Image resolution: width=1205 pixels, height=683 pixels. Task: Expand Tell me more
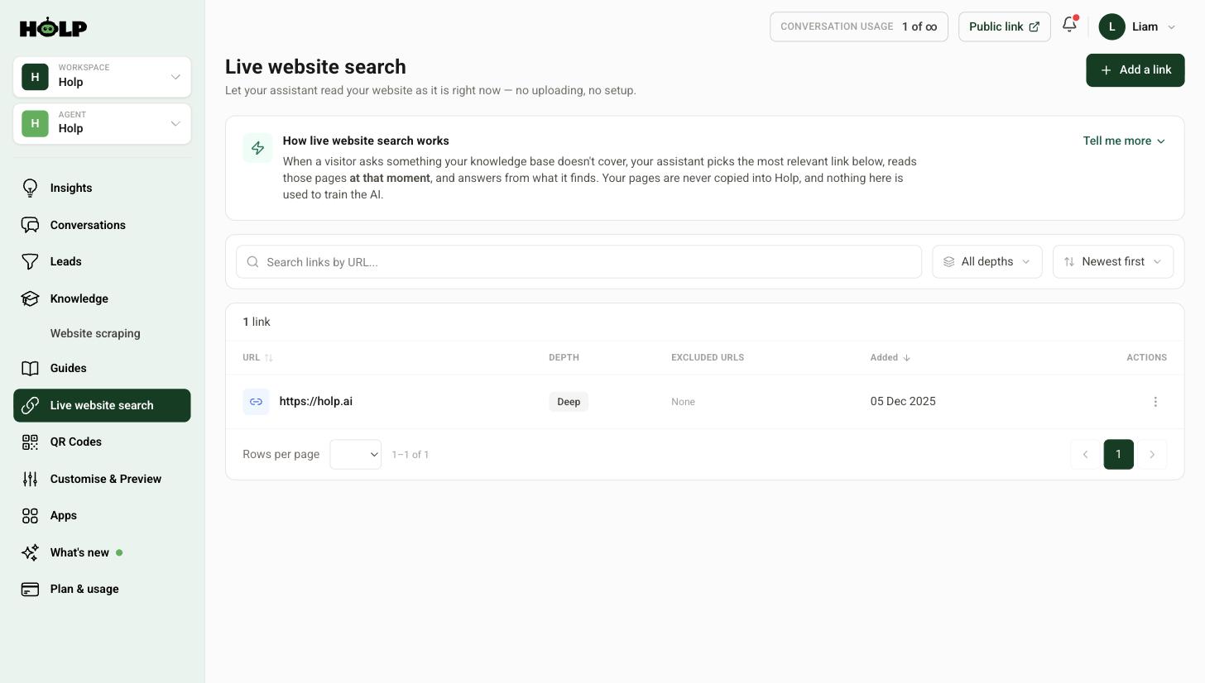point(1125,141)
